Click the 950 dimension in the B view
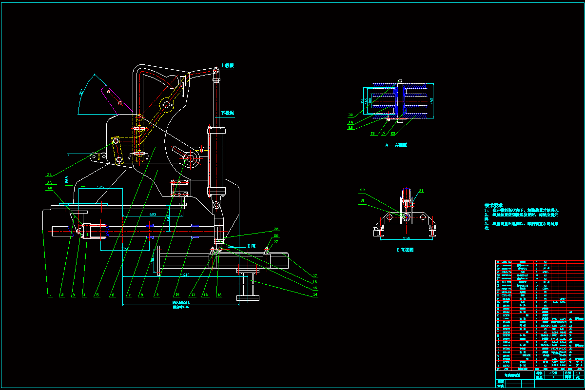The image size is (585, 390). click(406, 238)
